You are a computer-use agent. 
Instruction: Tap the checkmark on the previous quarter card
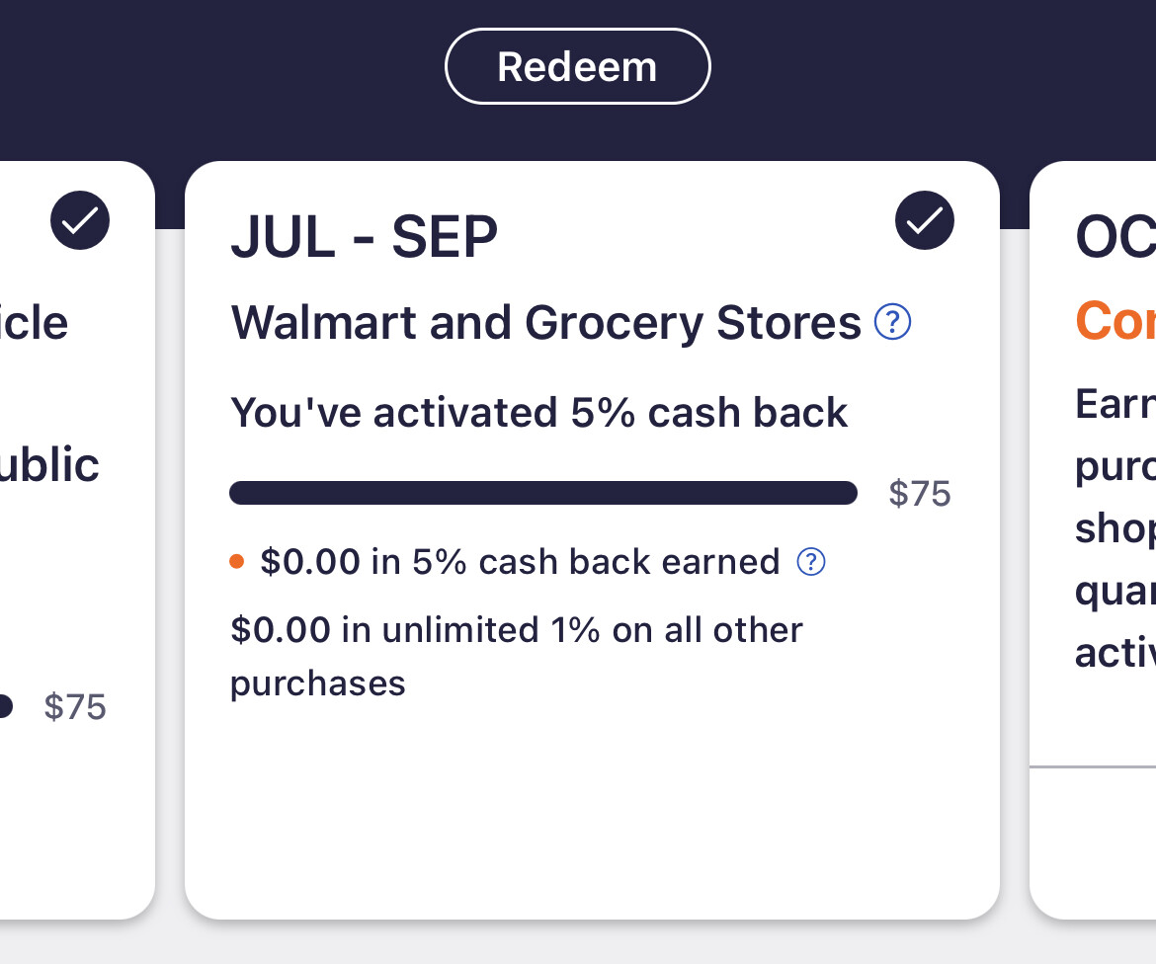[x=80, y=220]
